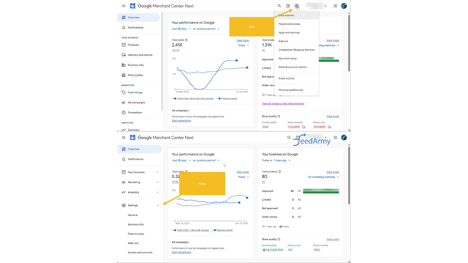
Task: Open the Google apps grid in lower screenshot
Action: click(335, 137)
